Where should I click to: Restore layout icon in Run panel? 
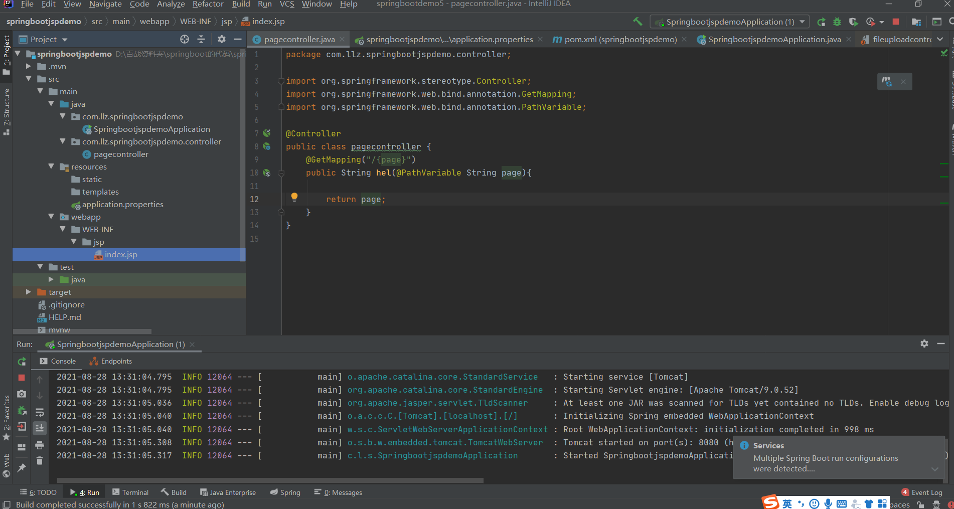coord(22,447)
